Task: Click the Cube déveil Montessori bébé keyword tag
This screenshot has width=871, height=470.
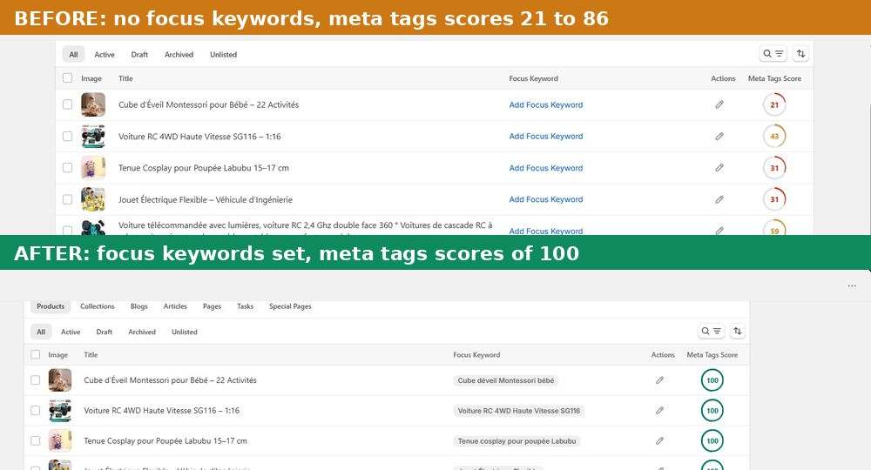Action: click(x=505, y=380)
